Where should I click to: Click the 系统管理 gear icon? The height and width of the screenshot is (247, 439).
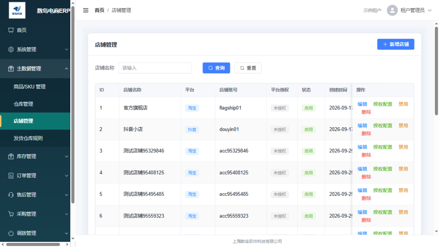coord(11,49)
